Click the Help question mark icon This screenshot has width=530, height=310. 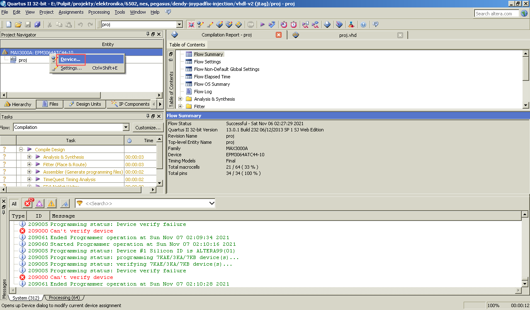click(x=363, y=24)
